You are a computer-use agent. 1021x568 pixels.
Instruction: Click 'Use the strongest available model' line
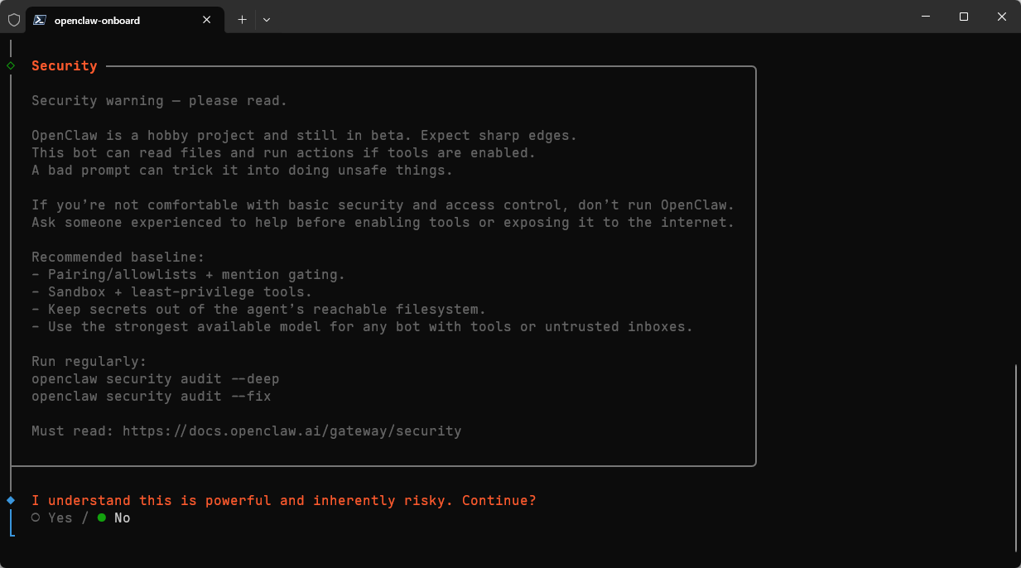(363, 326)
